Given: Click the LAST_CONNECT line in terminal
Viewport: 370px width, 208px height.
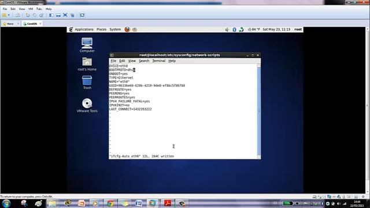Looking at the screenshot, I should tap(131, 109).
